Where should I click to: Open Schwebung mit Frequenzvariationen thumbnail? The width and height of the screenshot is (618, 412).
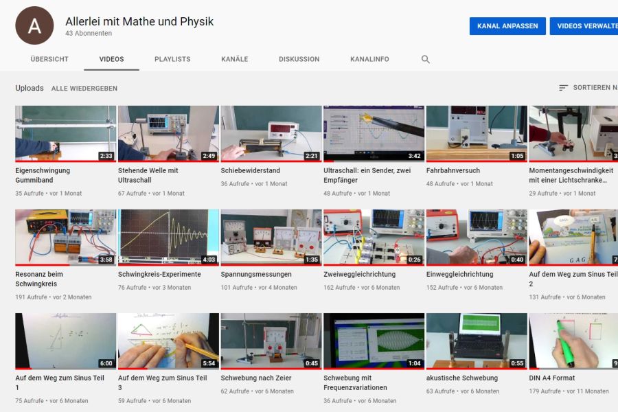tap(374, 341)
